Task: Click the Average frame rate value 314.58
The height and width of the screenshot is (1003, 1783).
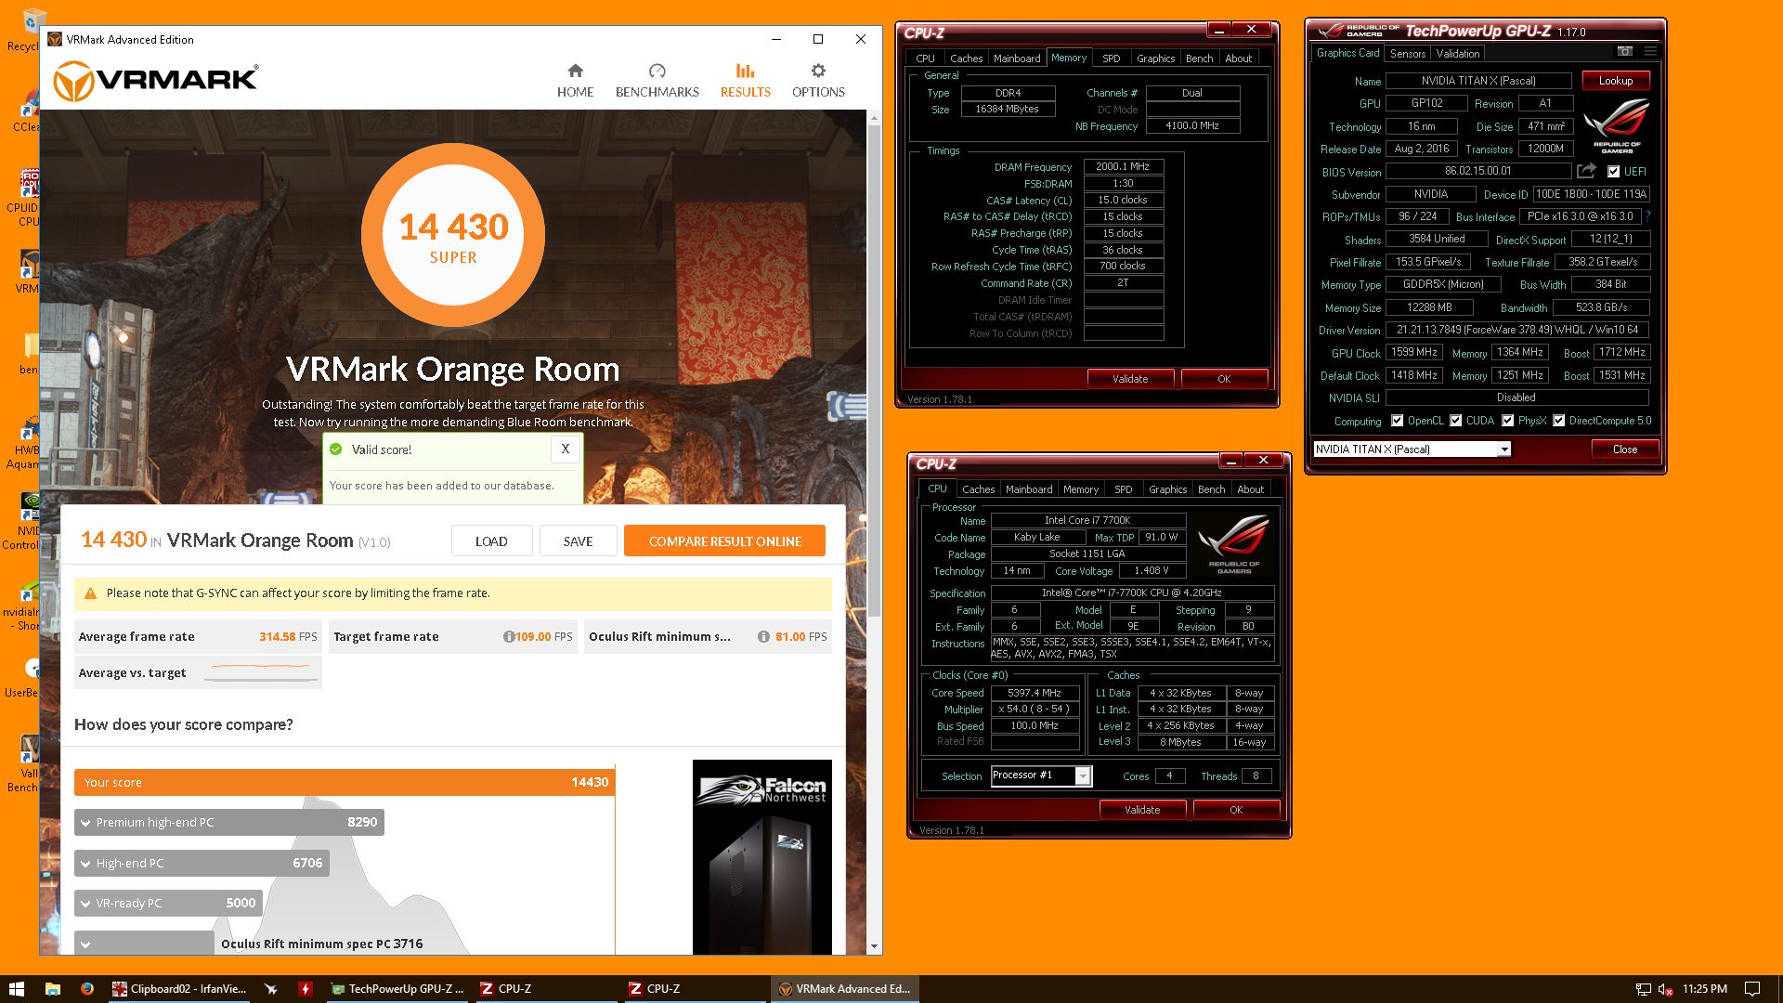Action: [x=277, y=637]
